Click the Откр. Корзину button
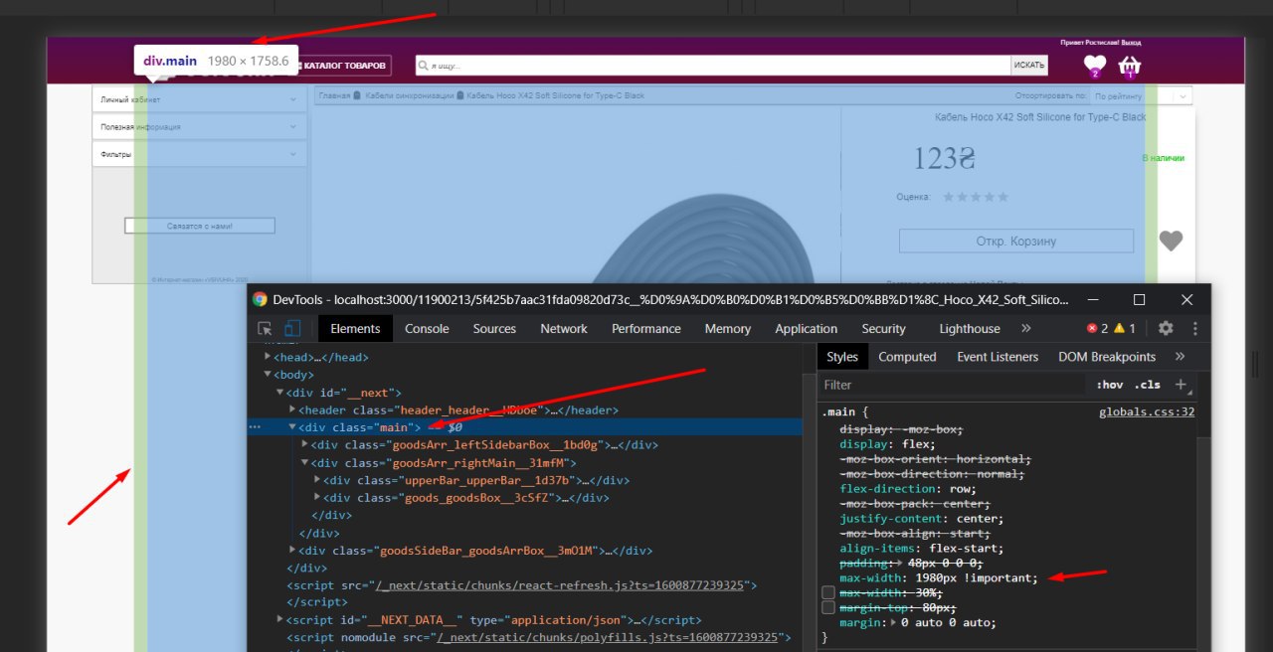The width and height of the screenshot is (1273, 652). click(1015, 242)
